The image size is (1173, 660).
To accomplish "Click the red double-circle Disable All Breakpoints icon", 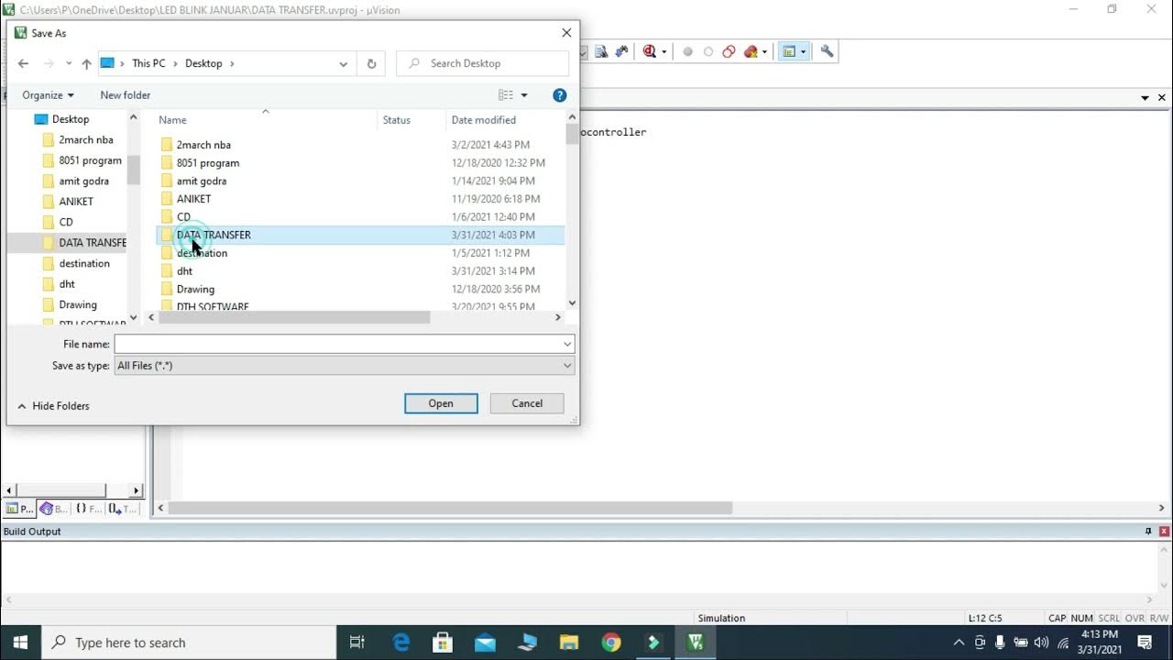I will click(x=729, y=52).
